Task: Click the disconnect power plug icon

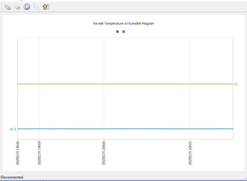Action: [x=18, y=7]
